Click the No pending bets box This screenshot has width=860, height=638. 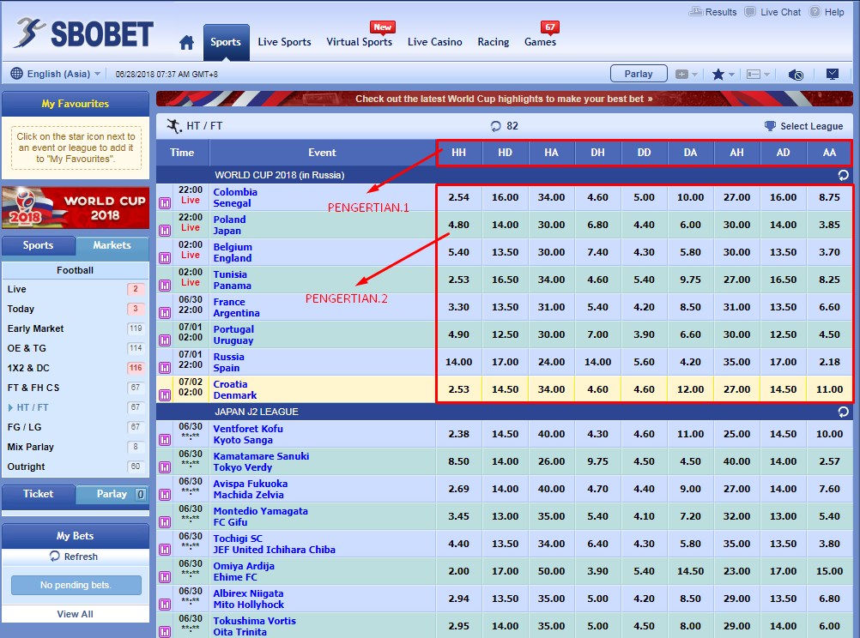(76, 585)
